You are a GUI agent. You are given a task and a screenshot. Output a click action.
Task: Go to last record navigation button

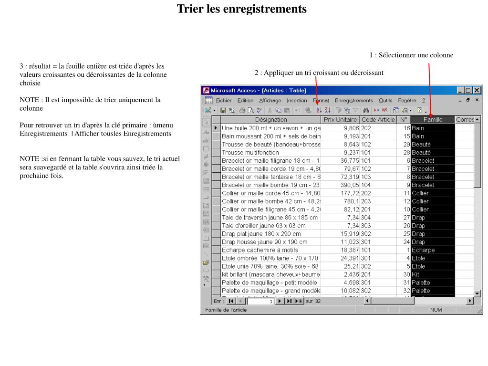coord(290,301)
